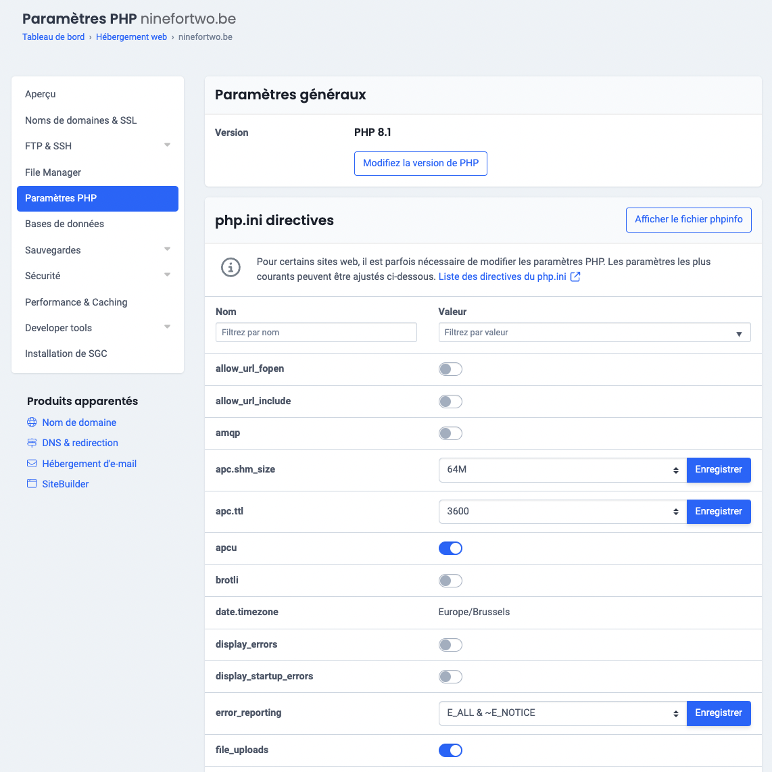Enable the allow_url_fopen toggle
Image resolution: width=772 pixels, height=772 pixels.
[x=450, y=369]
